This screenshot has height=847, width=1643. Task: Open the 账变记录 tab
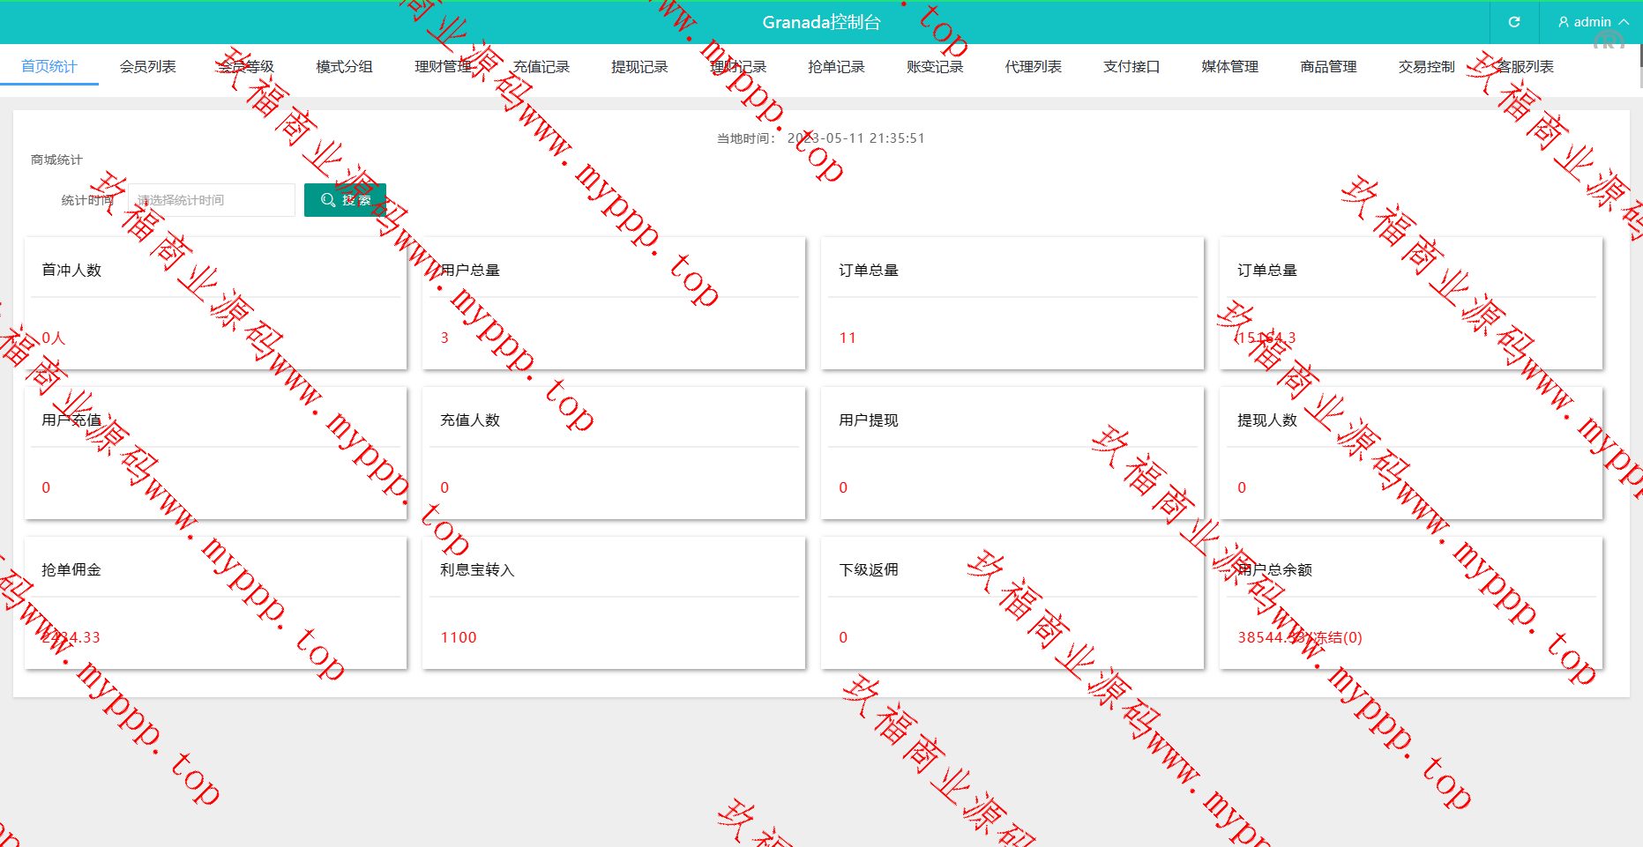click(x=935, y=67)
